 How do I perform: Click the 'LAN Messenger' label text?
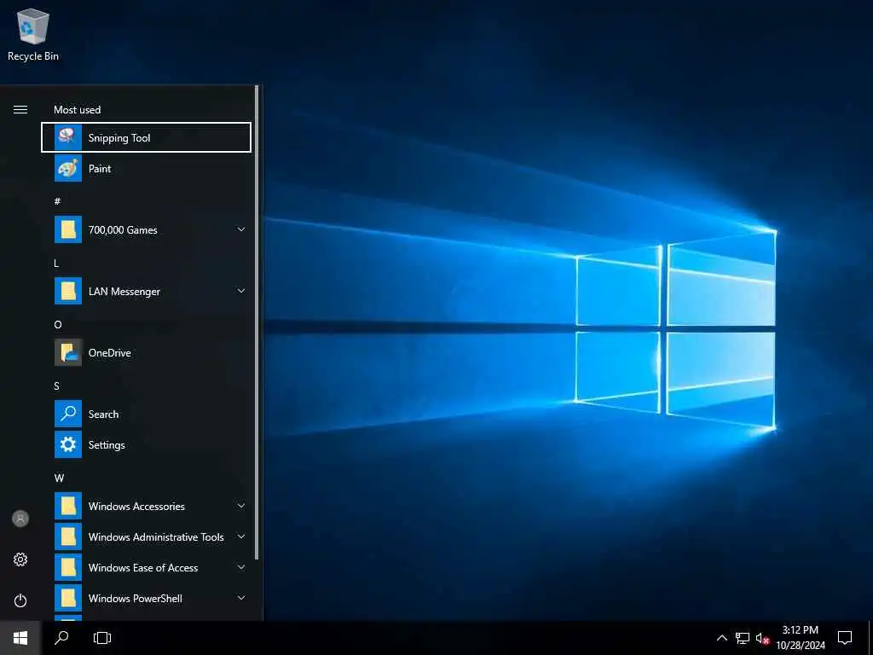[124, 292]
